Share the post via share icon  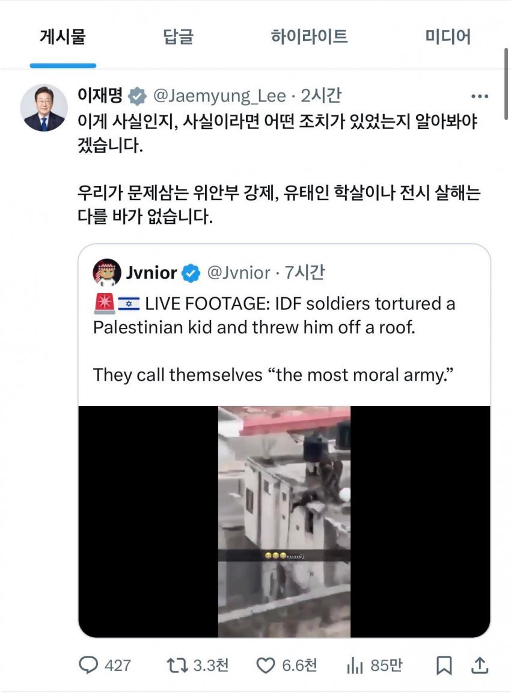click(479, 665)
